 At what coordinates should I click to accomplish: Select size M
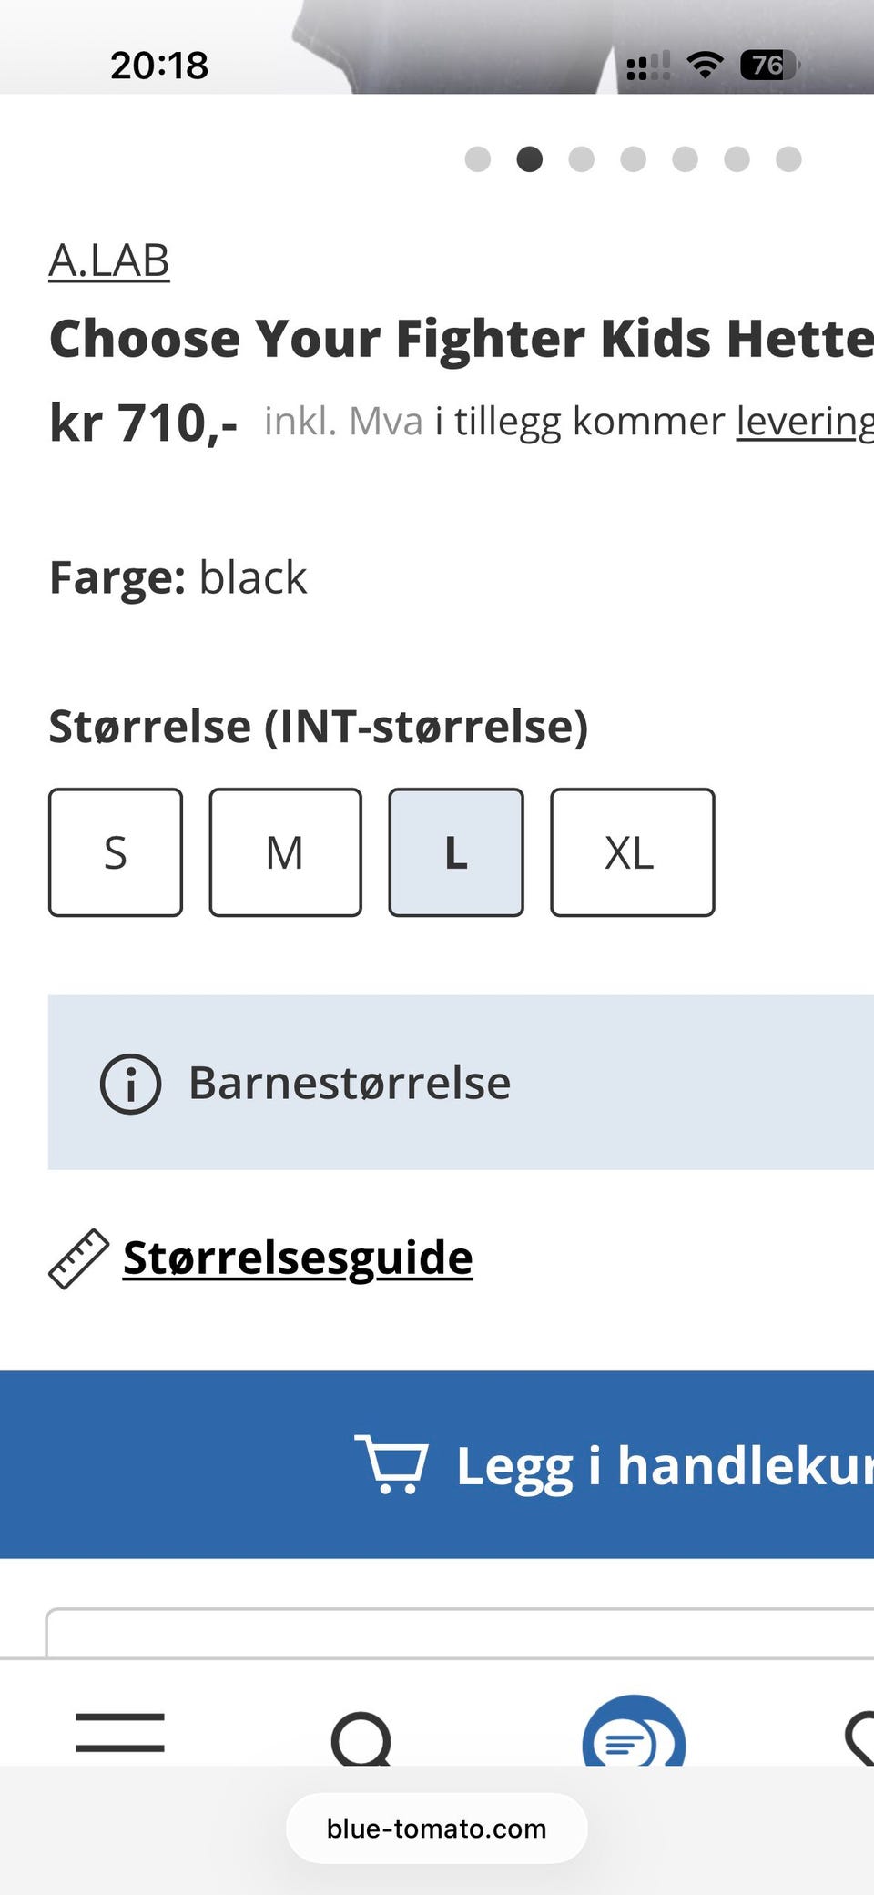pyautogui.click(x=285, y=852)
